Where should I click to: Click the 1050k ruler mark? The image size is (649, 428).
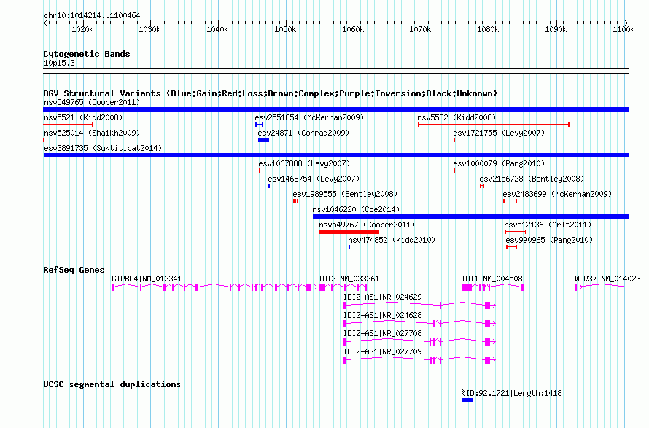285,29
